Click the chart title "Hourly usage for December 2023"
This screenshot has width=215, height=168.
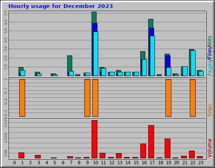click(60, 6)
